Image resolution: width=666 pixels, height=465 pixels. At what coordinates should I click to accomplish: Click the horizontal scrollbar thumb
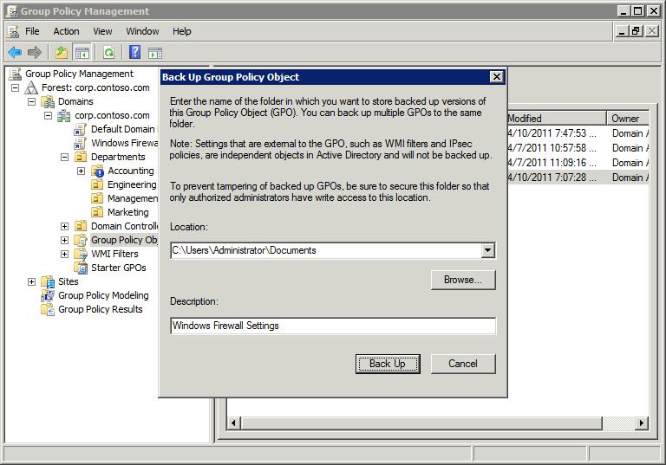coord(421,423)
